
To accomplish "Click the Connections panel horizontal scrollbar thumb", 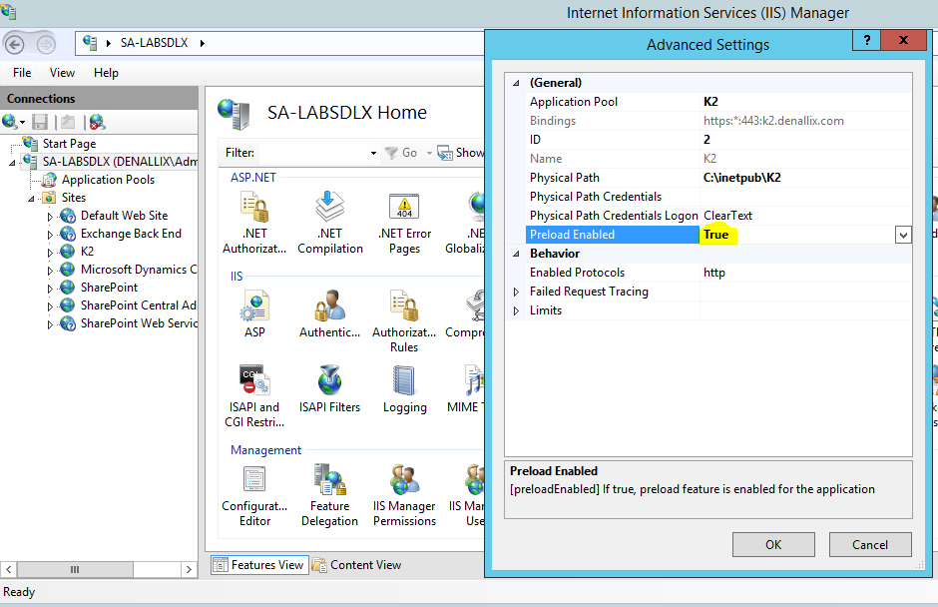I will click(x=74, y=569).
